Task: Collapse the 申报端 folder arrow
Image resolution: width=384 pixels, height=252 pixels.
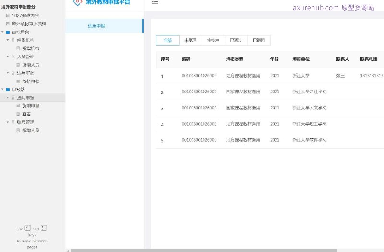Action: click(x=2, y=89)
